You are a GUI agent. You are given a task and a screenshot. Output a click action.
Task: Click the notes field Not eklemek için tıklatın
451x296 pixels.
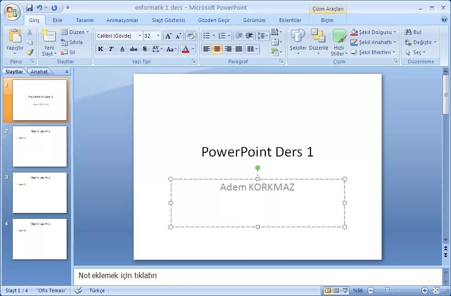tap(258, 276)
